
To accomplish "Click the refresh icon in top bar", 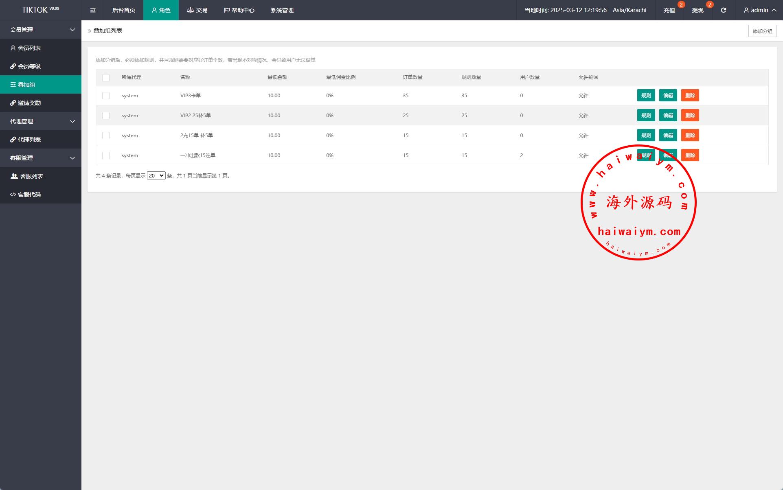I will coord(724,10).
